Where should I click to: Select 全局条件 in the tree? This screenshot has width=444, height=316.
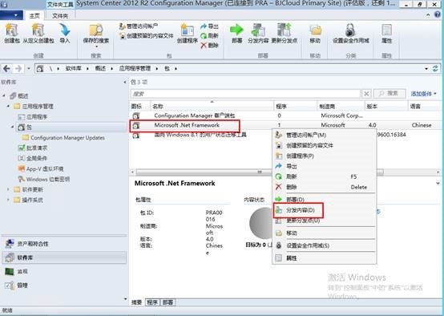pyautogui.click(x=33, y=159)
